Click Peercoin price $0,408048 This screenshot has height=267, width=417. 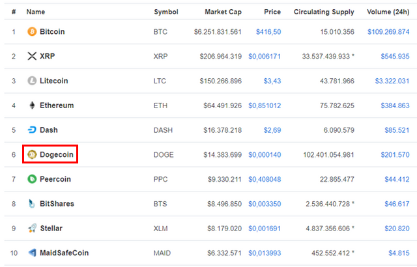[265, 179]
